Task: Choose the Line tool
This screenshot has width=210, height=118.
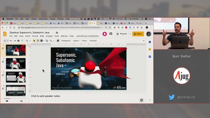Action: [x=51, y=41]
